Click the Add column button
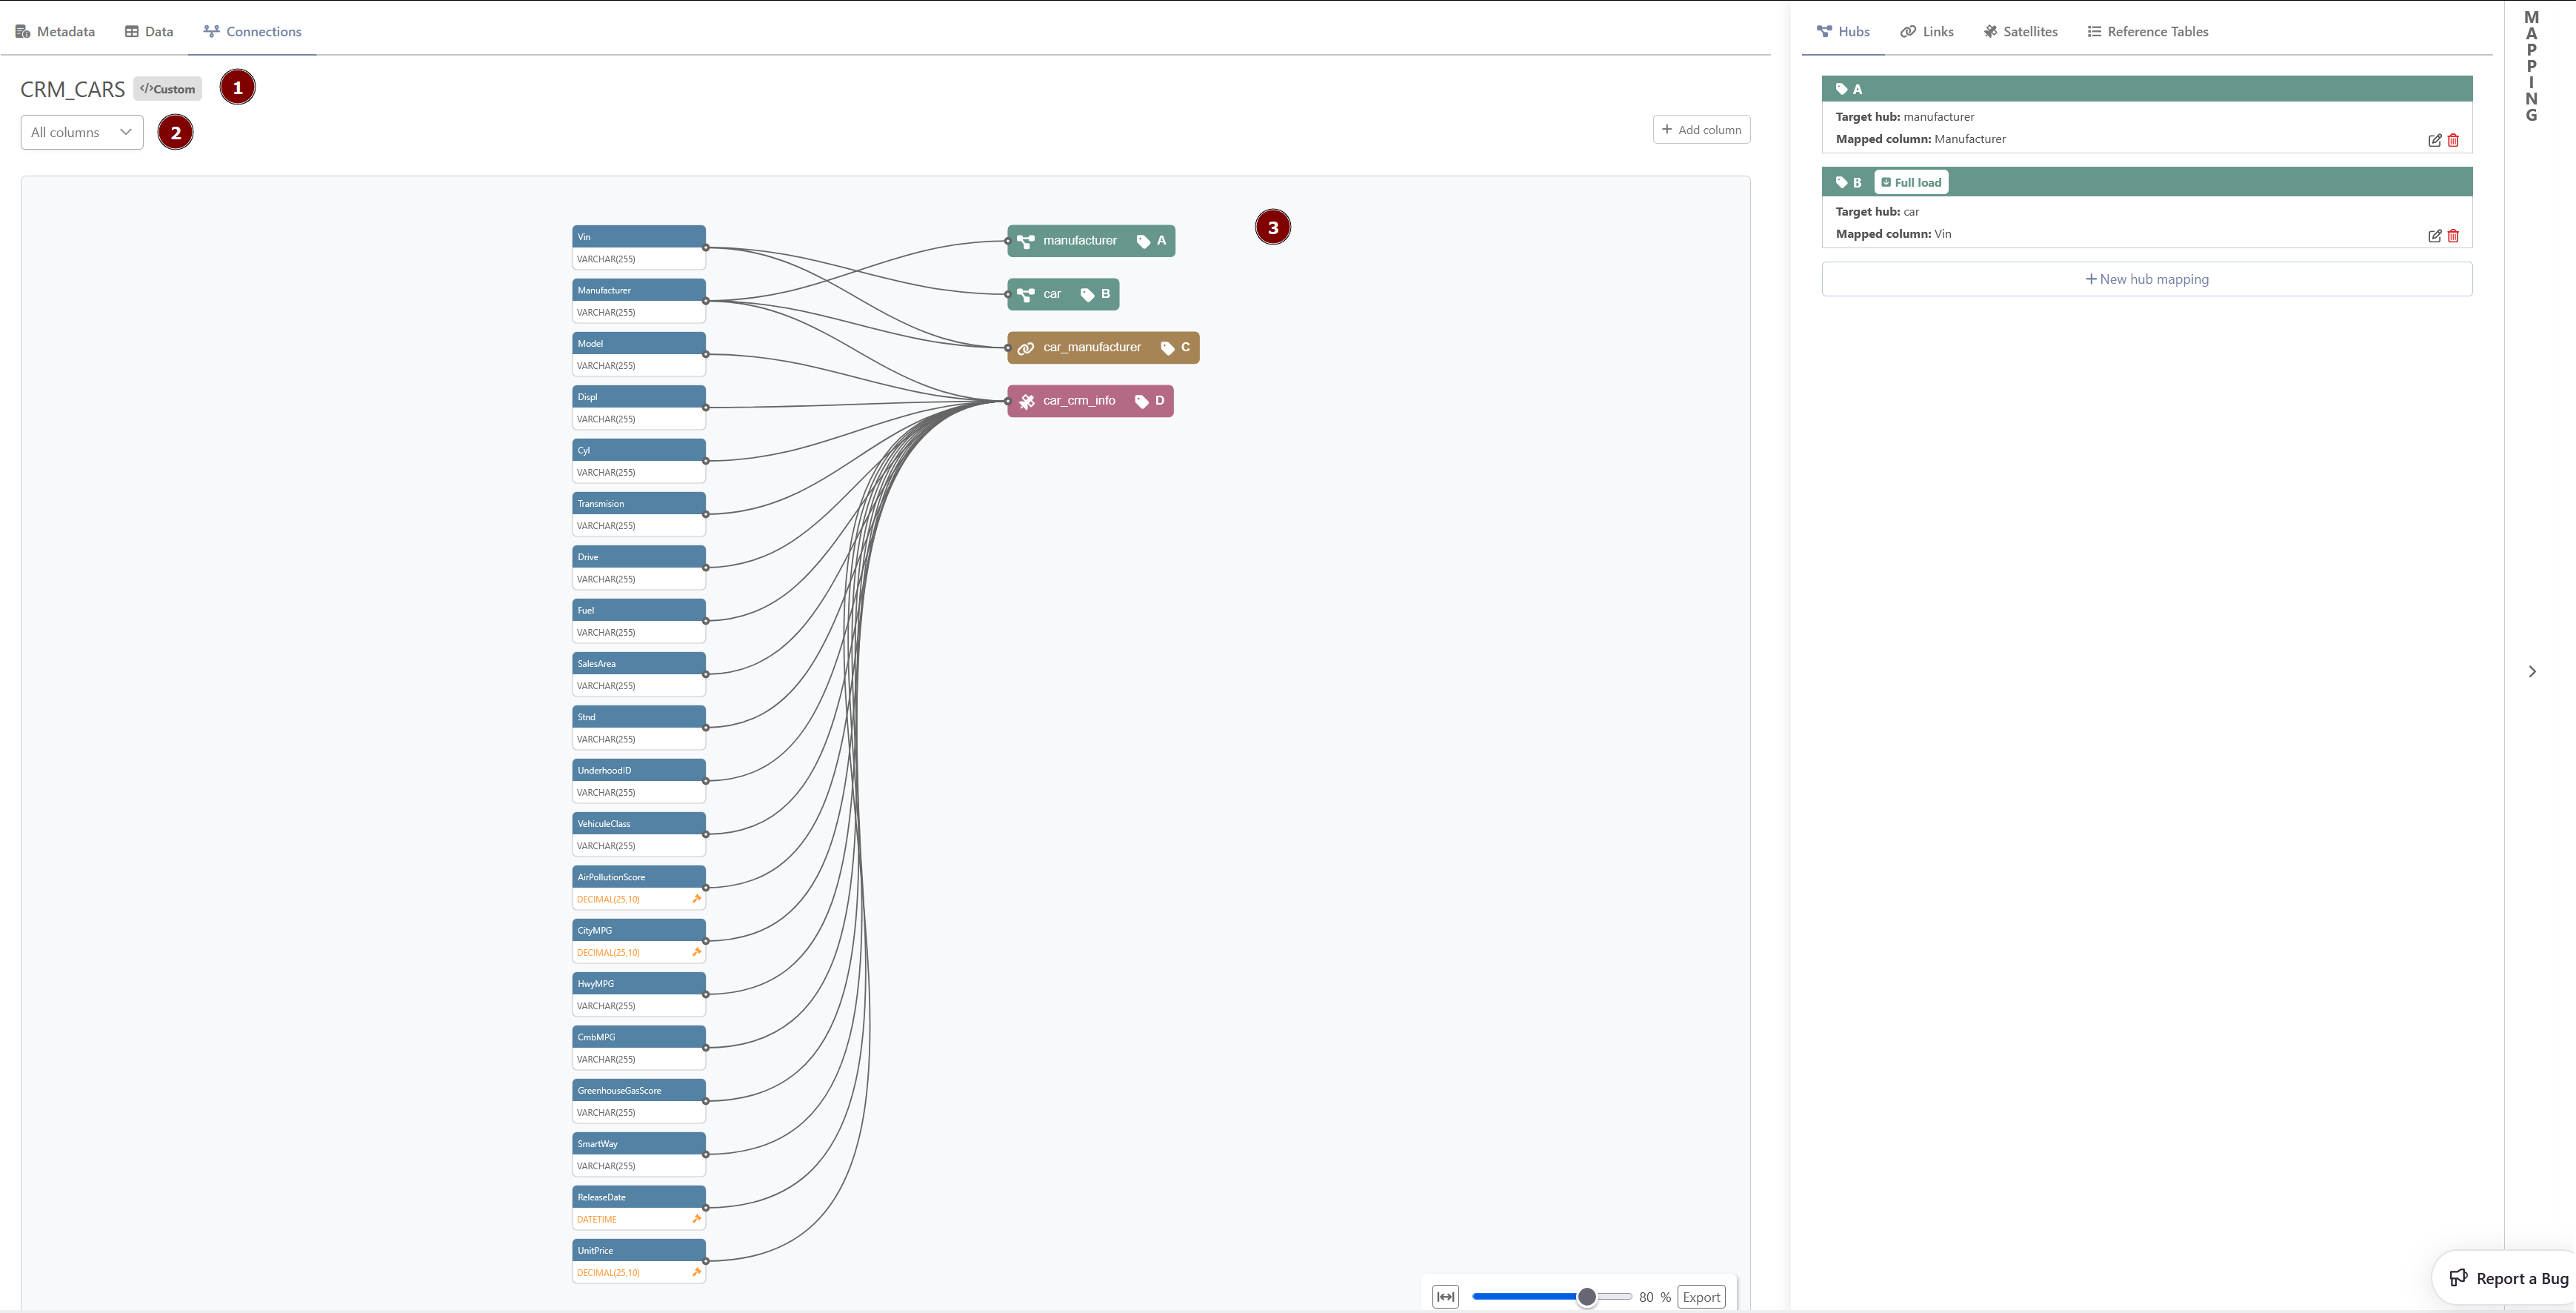 click(1701, 130)
